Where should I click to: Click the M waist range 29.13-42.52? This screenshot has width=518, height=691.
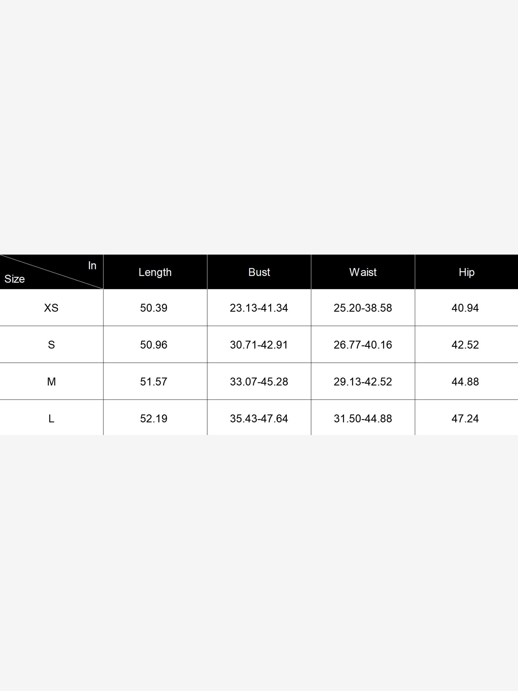pos(363,382)
